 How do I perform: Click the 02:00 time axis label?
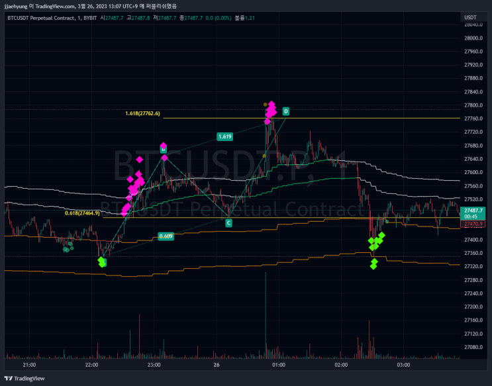(x=341, y=365)
